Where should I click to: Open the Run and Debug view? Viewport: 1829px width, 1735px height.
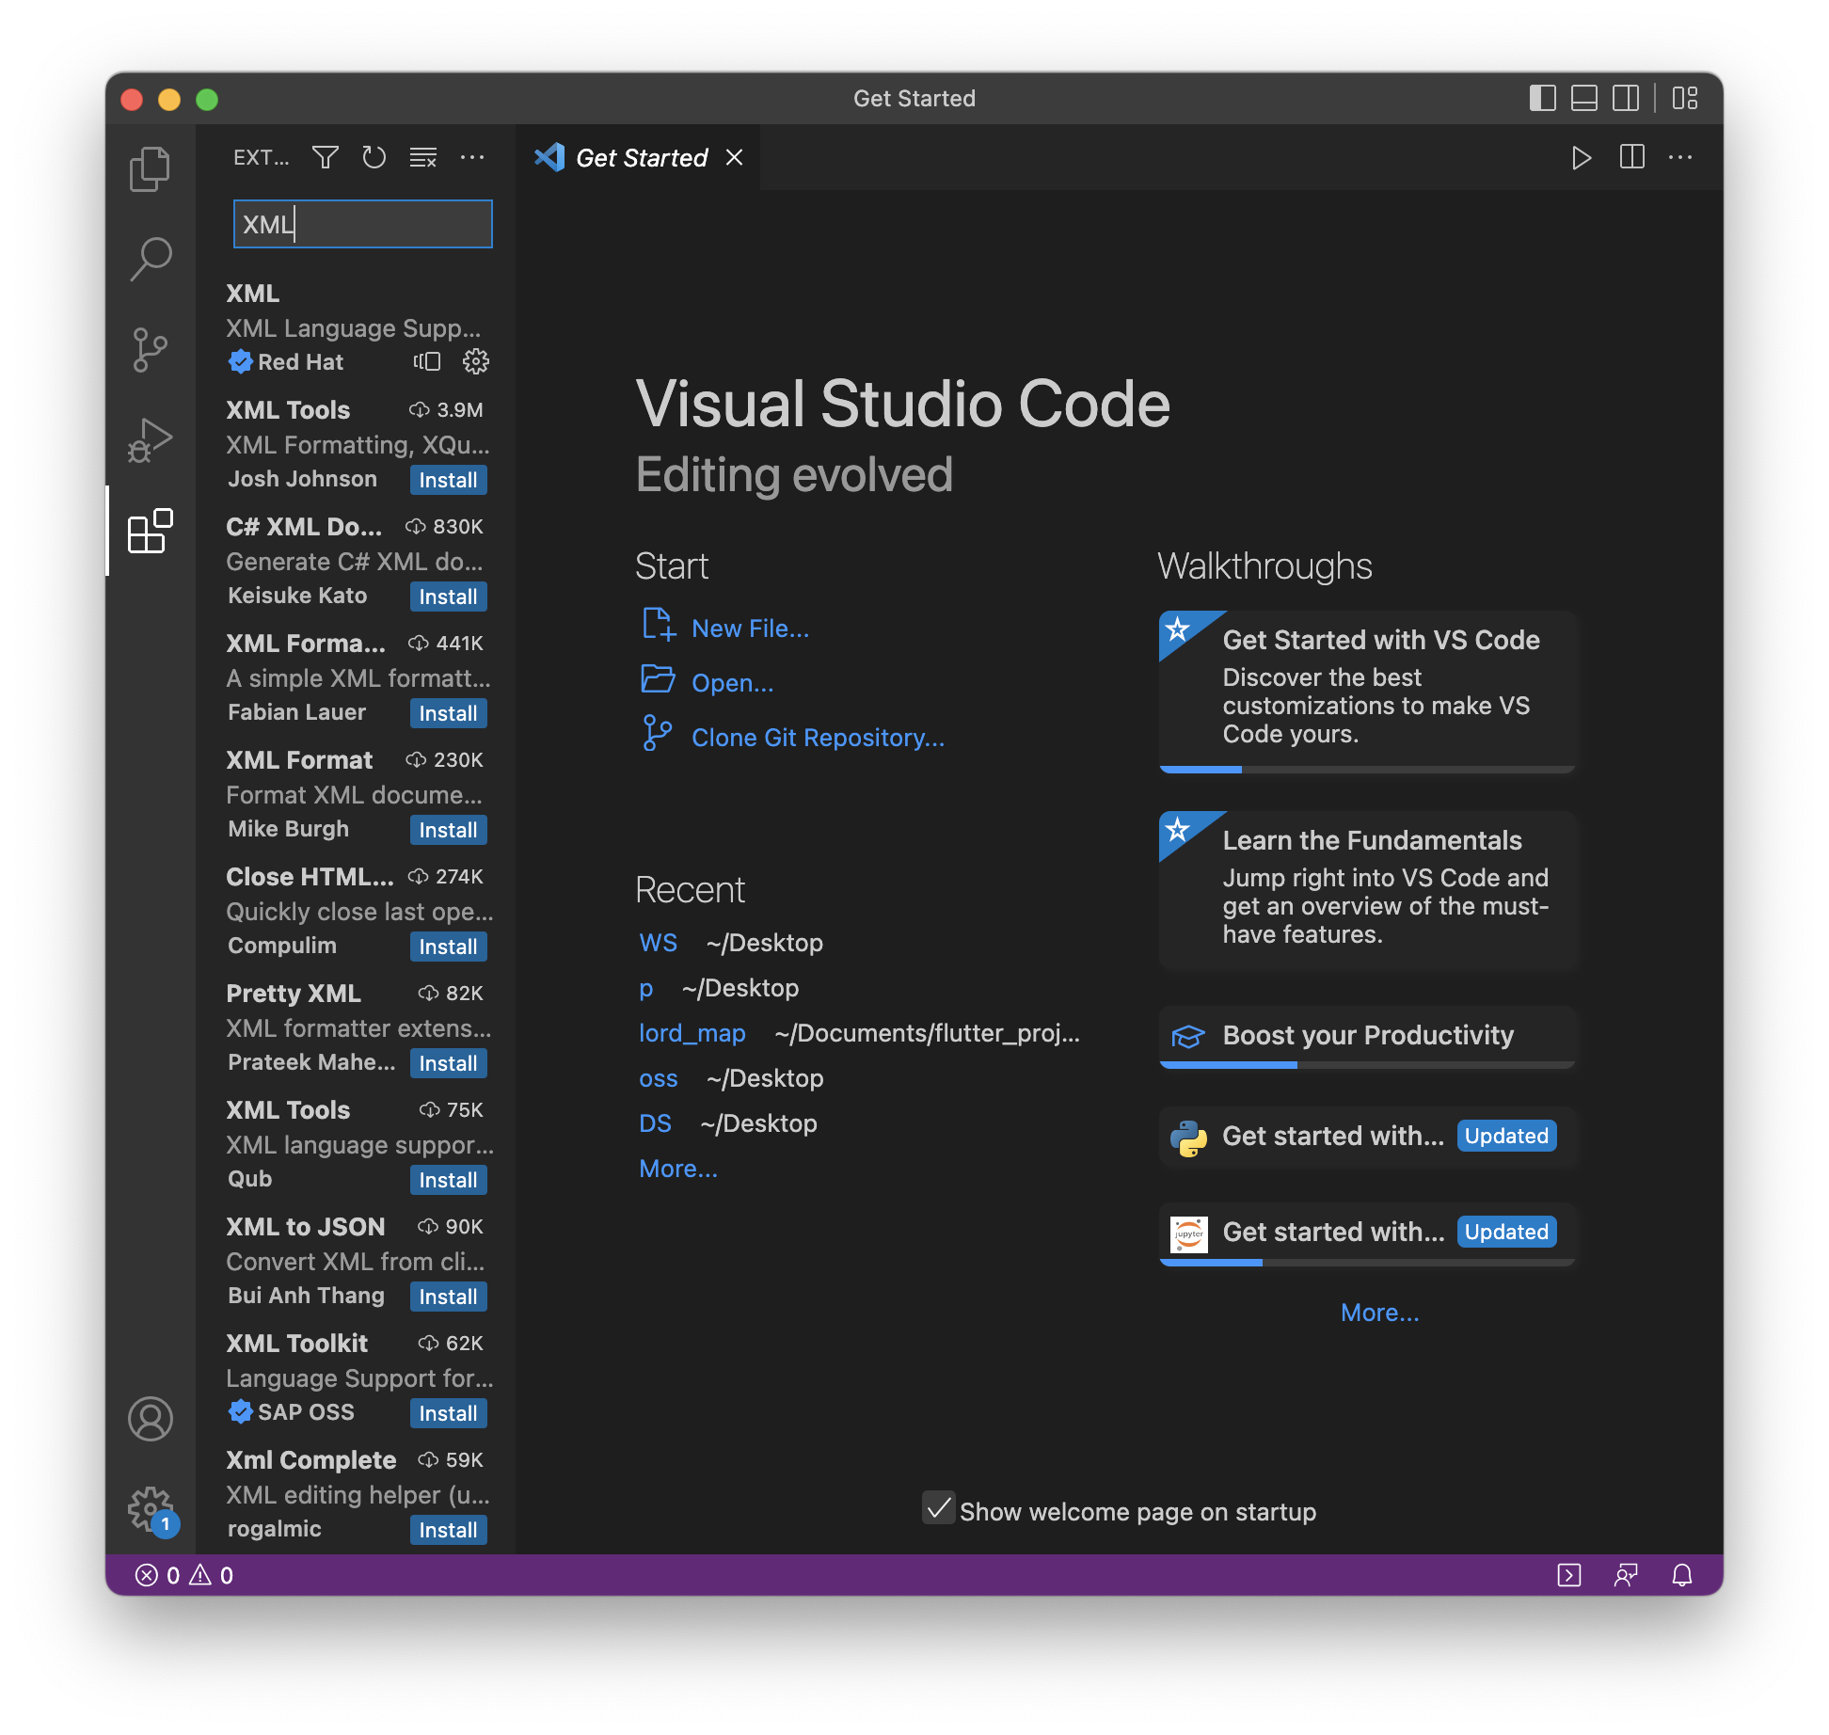pos(150,439)
